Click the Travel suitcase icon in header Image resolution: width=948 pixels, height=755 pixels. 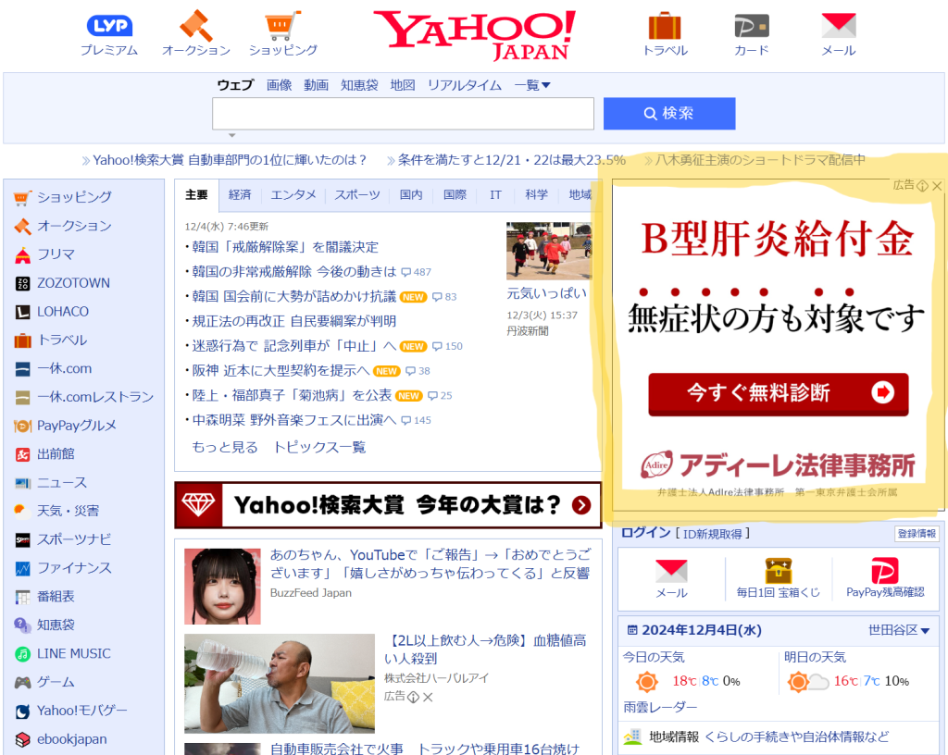(665, 26)
